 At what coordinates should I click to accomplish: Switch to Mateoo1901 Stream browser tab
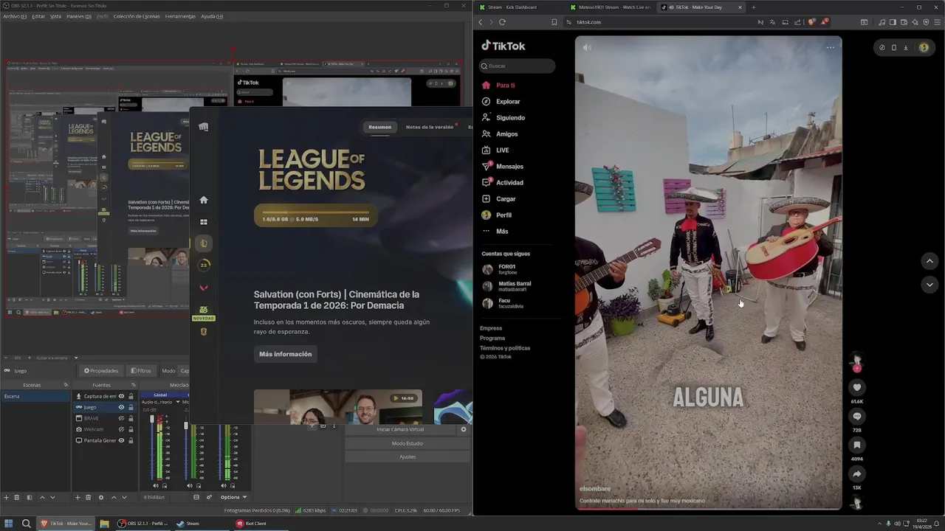point(610,7)
